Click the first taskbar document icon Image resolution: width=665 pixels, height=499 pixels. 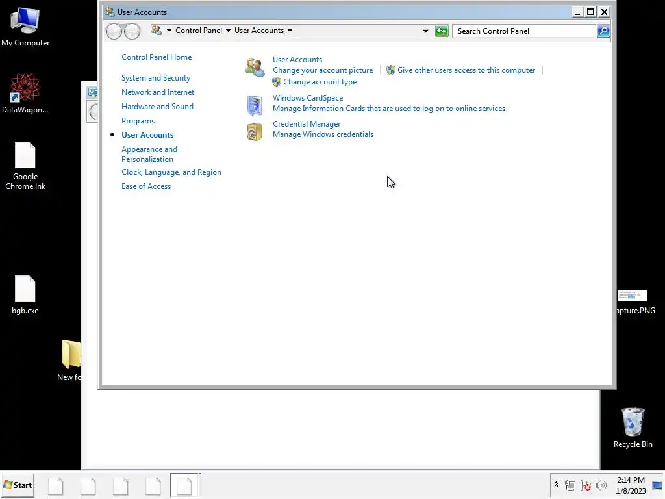[56, 485]
